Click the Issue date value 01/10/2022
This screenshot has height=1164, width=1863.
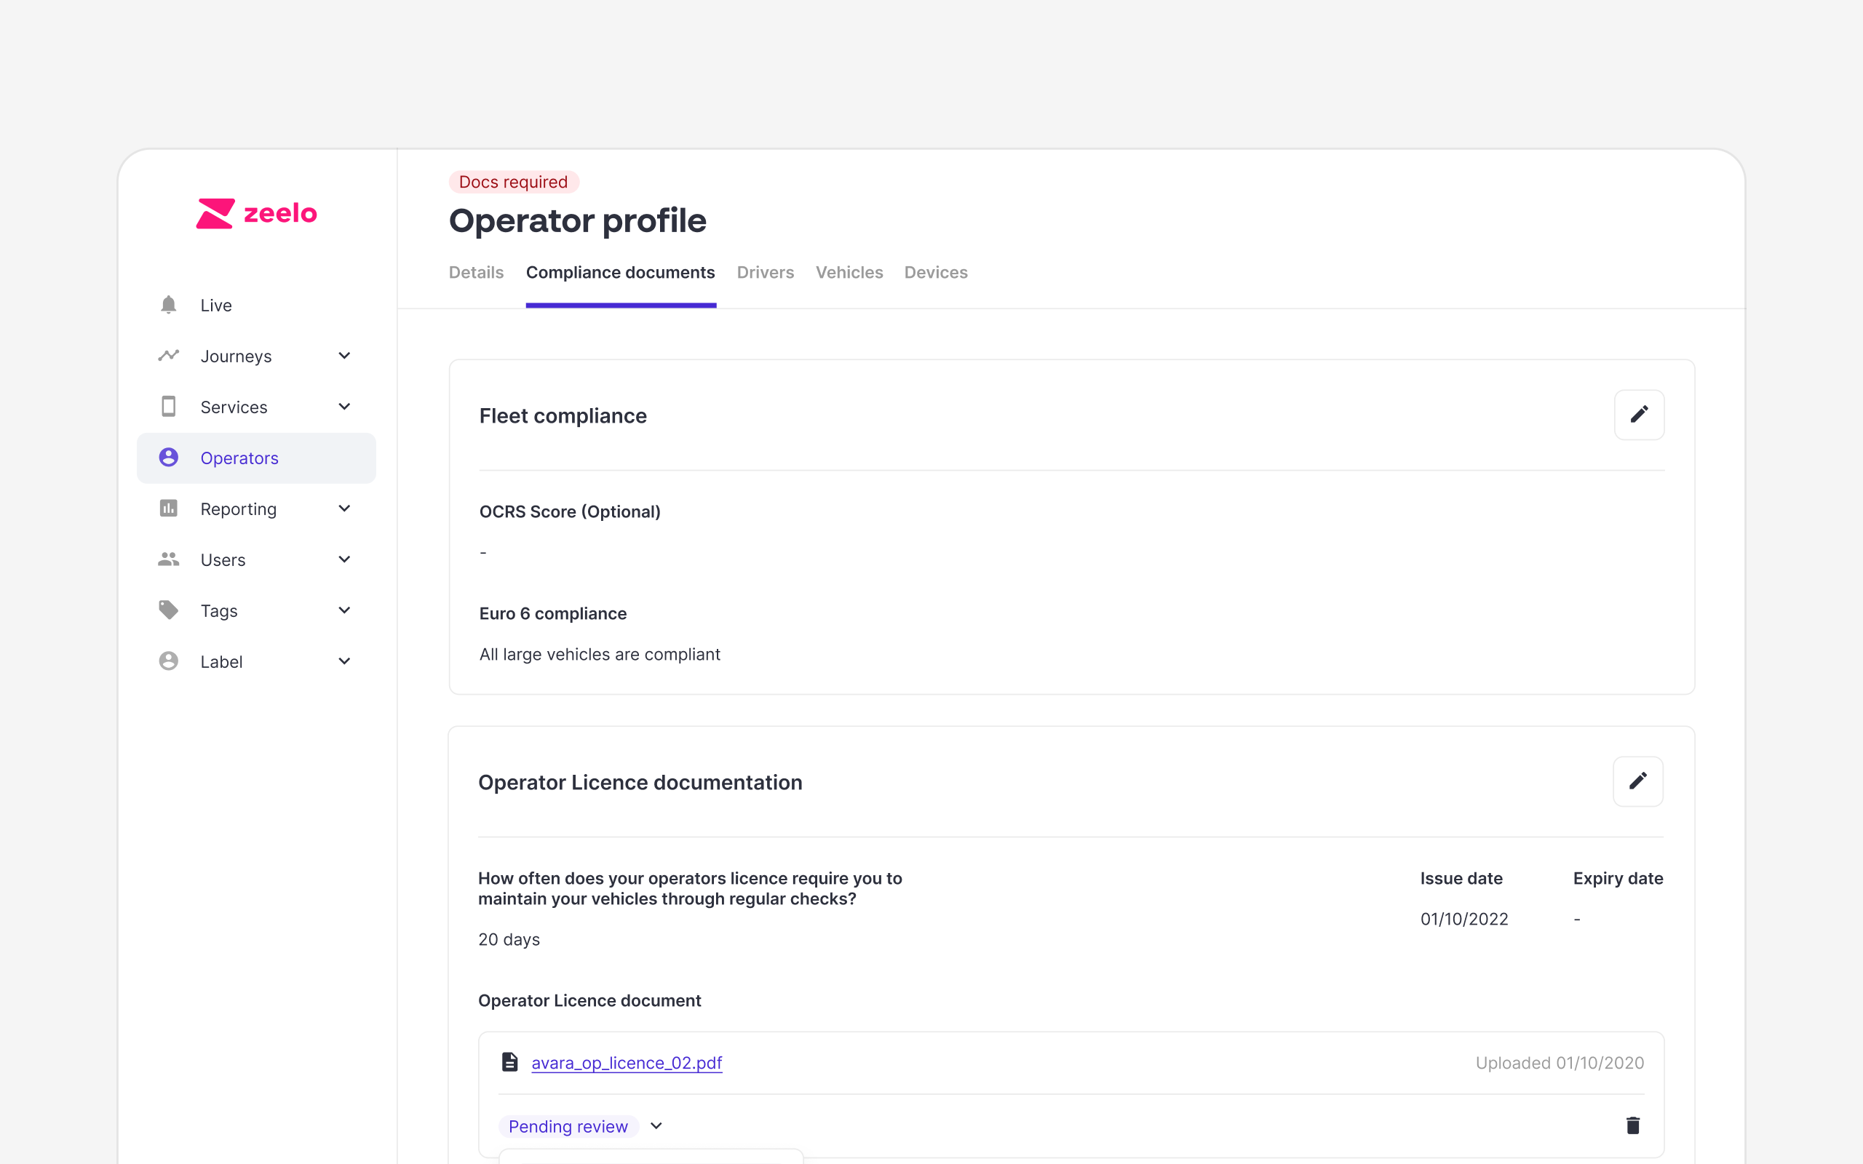(1463, 918)
